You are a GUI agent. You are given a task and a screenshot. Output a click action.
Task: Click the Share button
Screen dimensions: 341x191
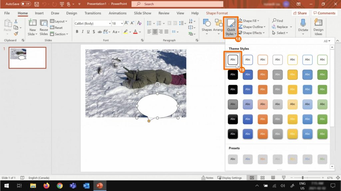pyautogui.click(x=300, y=13)
